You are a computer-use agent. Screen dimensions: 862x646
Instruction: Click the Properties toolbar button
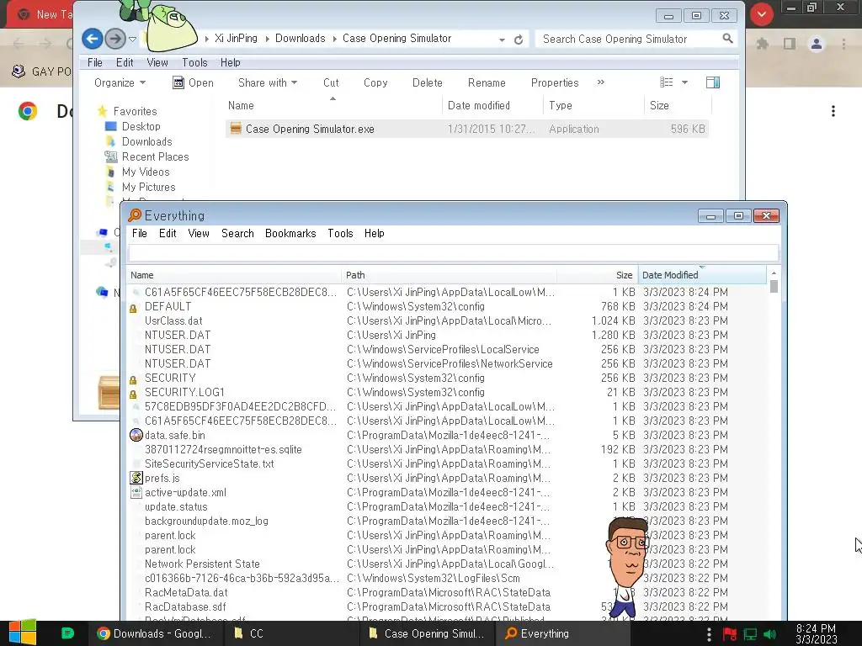click(x=555, y=82)
